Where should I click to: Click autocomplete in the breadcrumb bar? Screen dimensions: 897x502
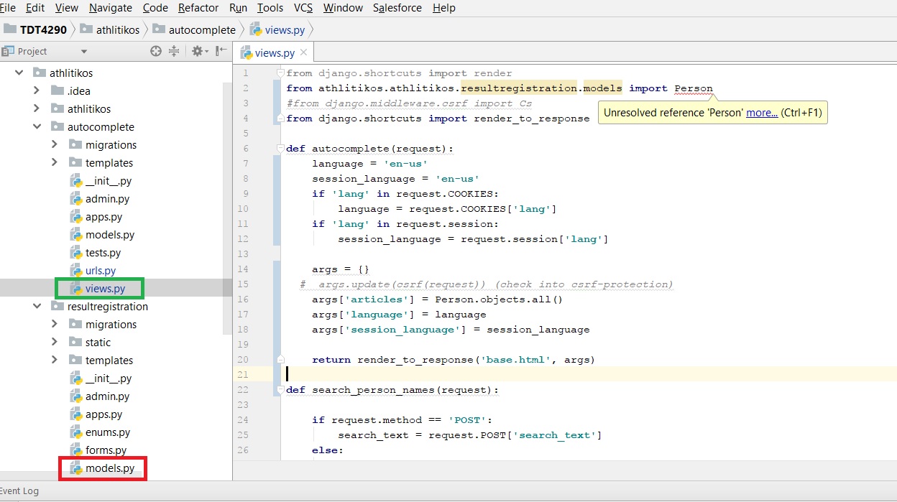coord(194,29)
